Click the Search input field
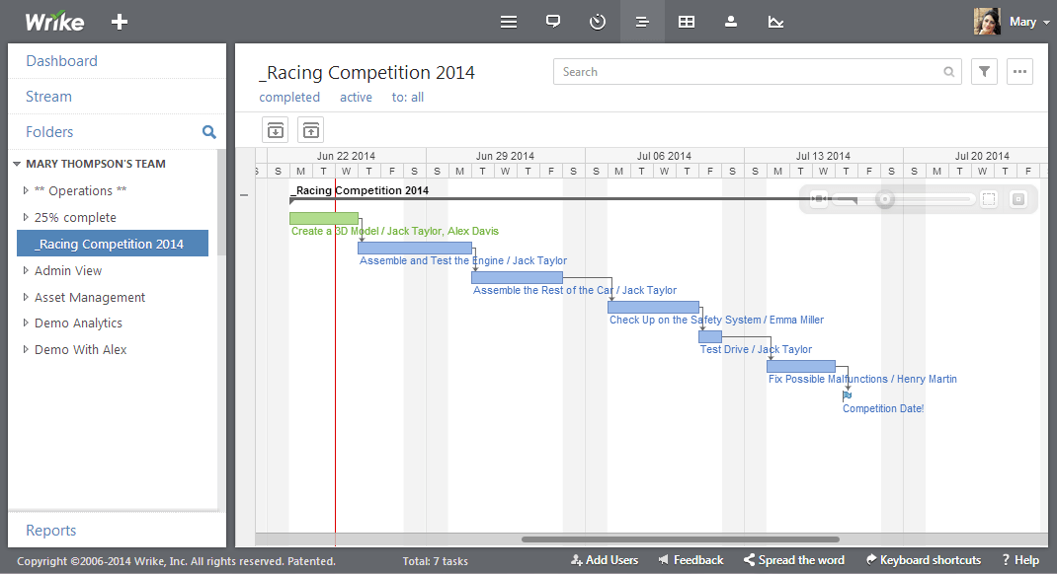This screenshot has width=1057, height=574. (749, 72)
